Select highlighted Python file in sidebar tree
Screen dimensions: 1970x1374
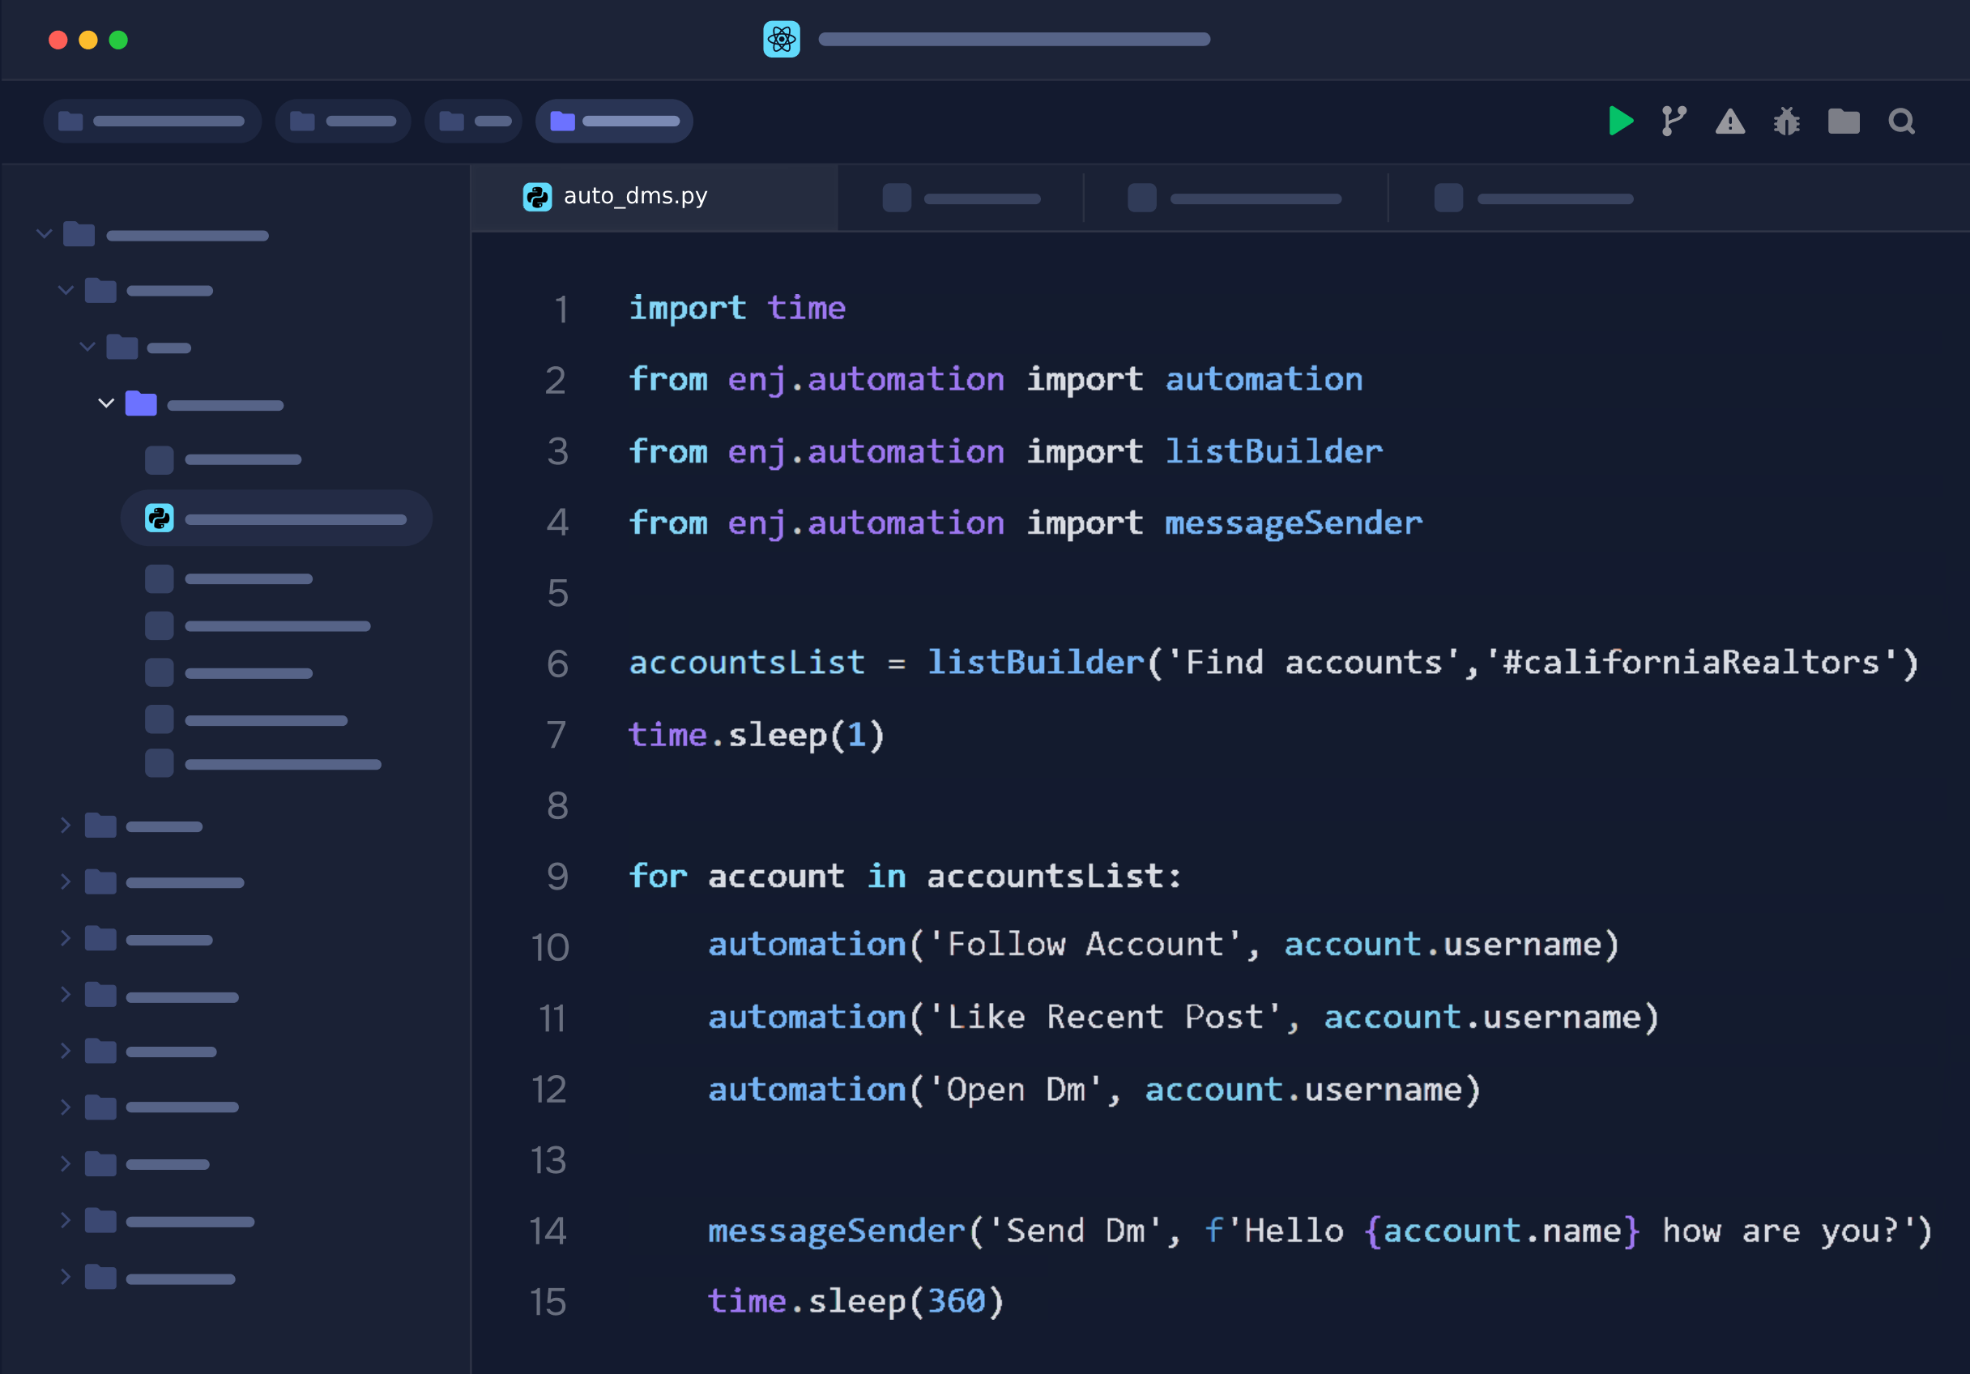(276, 518)
